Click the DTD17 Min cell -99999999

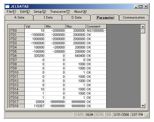(55, 102)
